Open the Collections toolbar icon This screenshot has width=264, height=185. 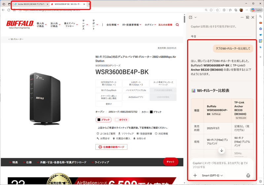[236, 10]
